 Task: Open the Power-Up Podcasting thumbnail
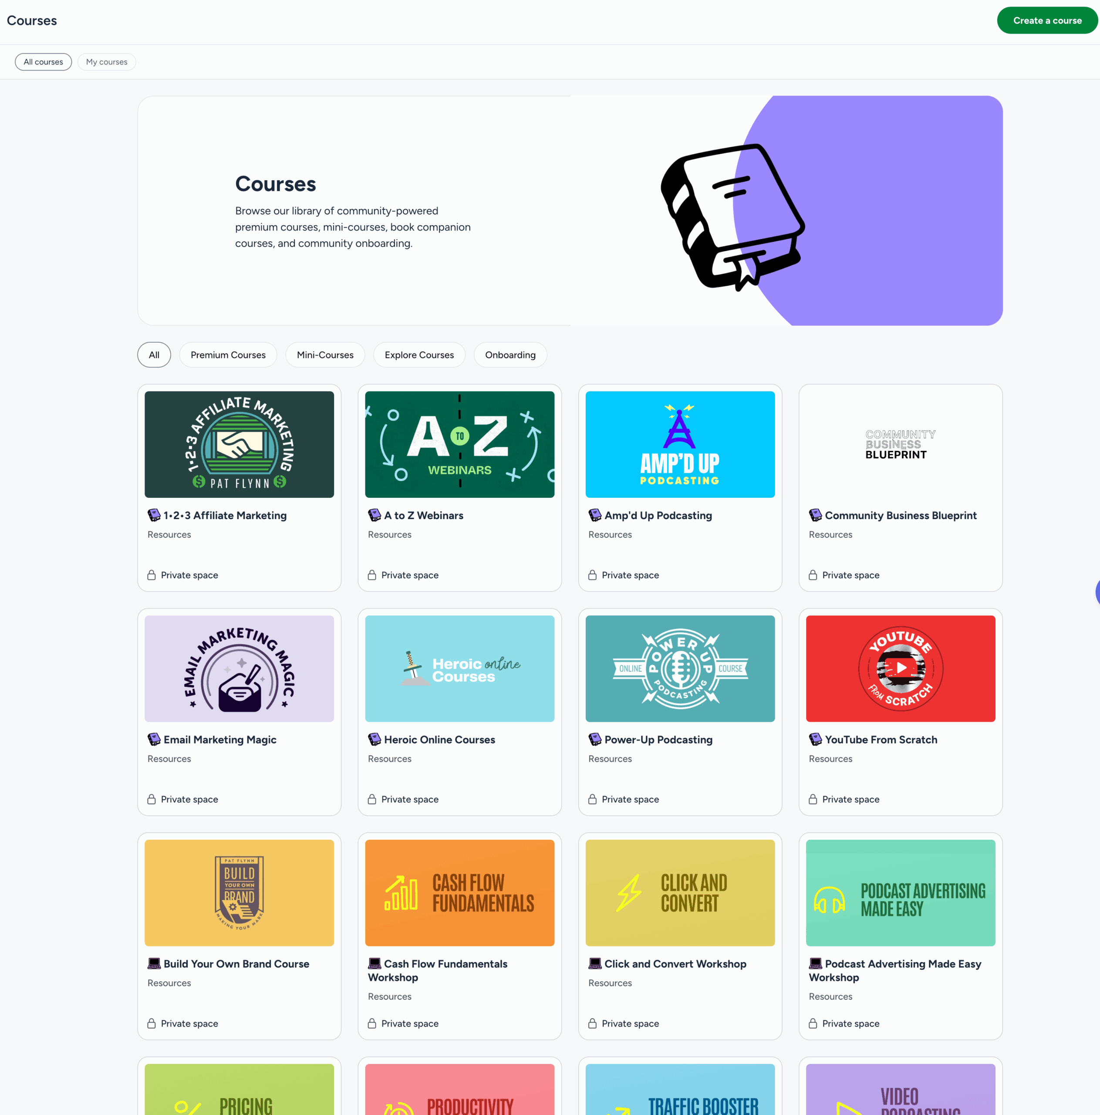[x=680, y=668]
